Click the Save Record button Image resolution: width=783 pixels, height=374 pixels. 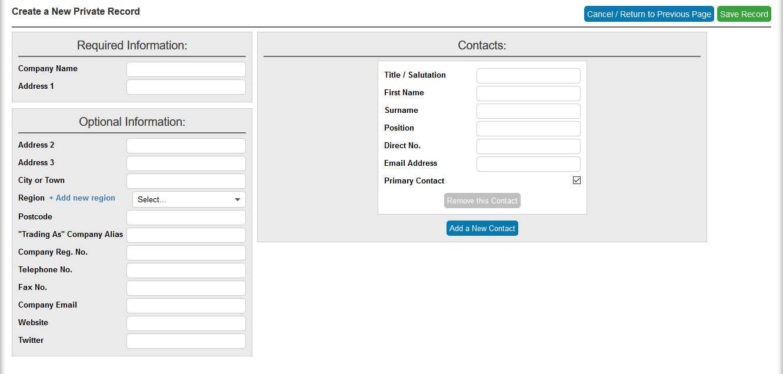744,14
